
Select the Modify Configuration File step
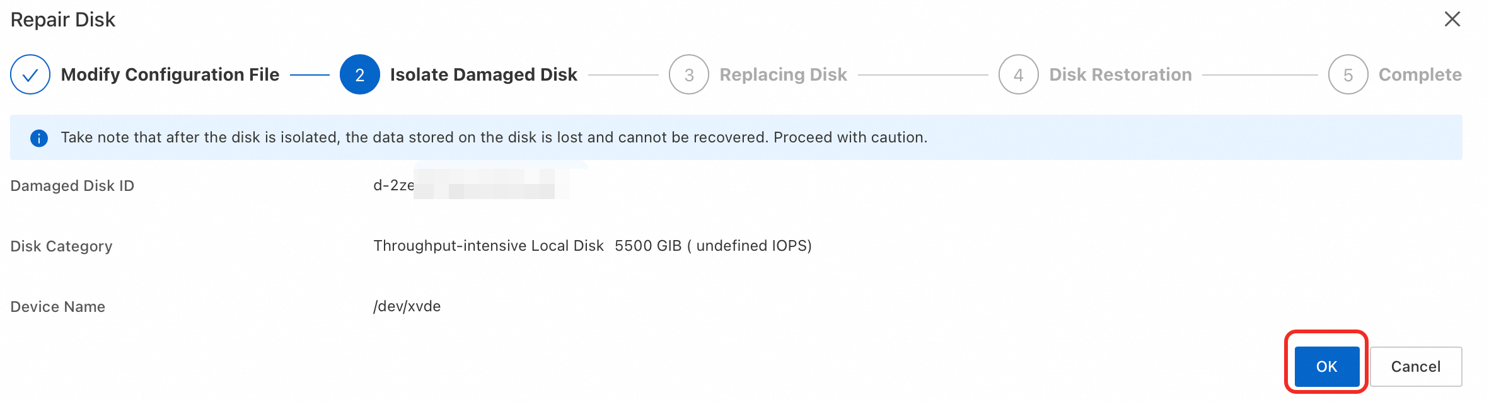point(170,75)
